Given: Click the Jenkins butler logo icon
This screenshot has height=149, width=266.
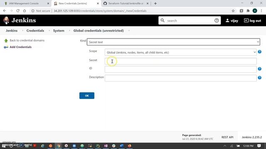Looking at the screenshot, I should click(x=6, y=20).
